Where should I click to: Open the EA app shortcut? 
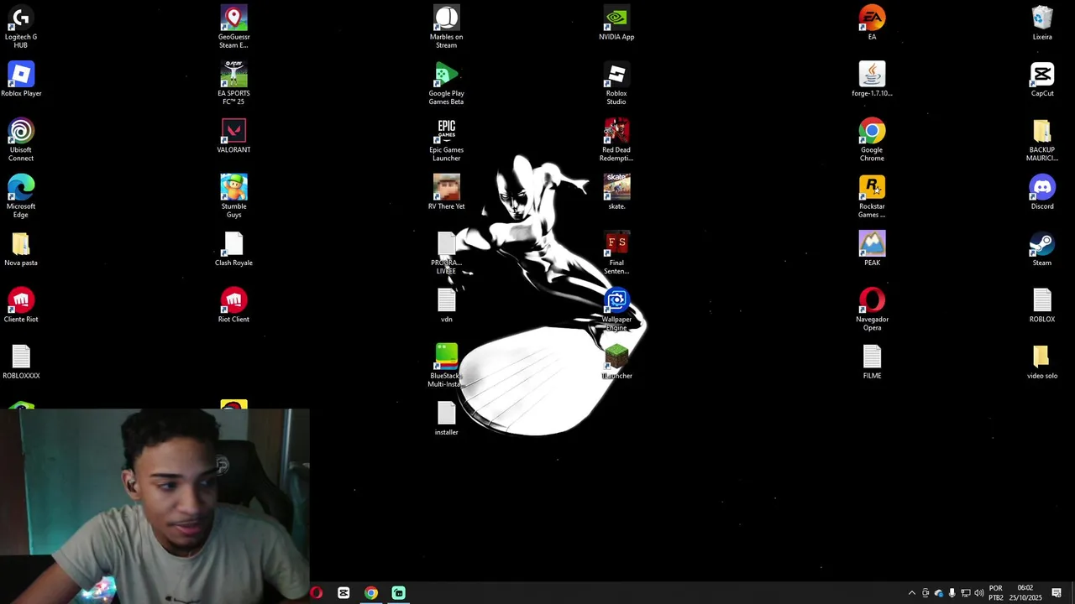tap(872, 22)
